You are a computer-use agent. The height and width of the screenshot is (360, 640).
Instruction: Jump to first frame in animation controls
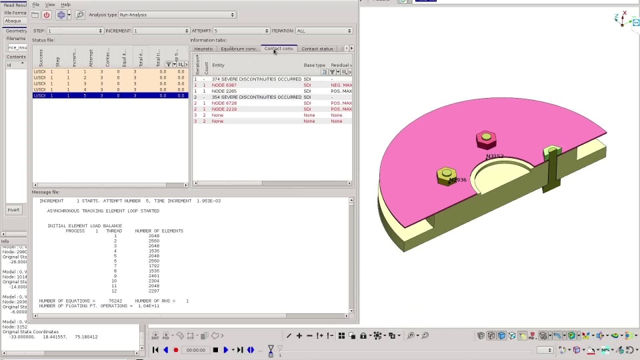click(155, 350)
